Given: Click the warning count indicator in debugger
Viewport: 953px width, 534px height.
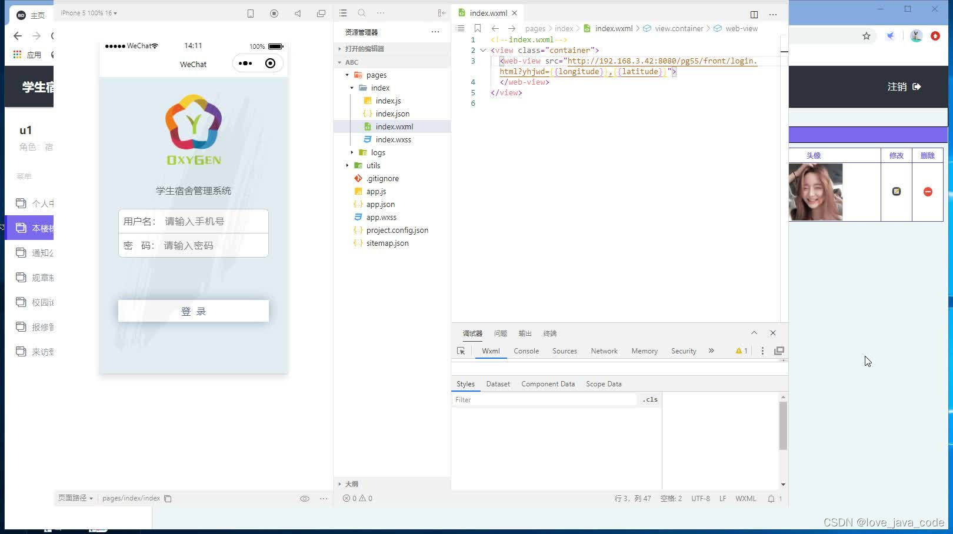Looking at the screenshot, I should coord(741,351).
